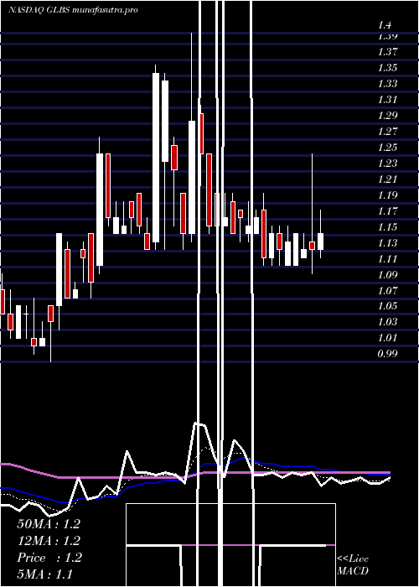
Task: Click the 1.4 price axis label
Action: [x=385, y=26]
